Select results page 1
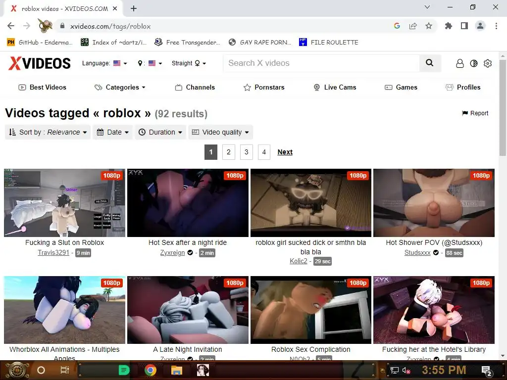The width and height of the screenshot is (507, 380). coord(211,152)
